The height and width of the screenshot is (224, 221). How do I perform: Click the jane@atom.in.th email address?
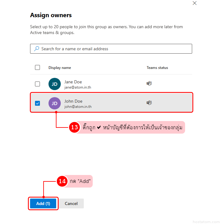78,87
